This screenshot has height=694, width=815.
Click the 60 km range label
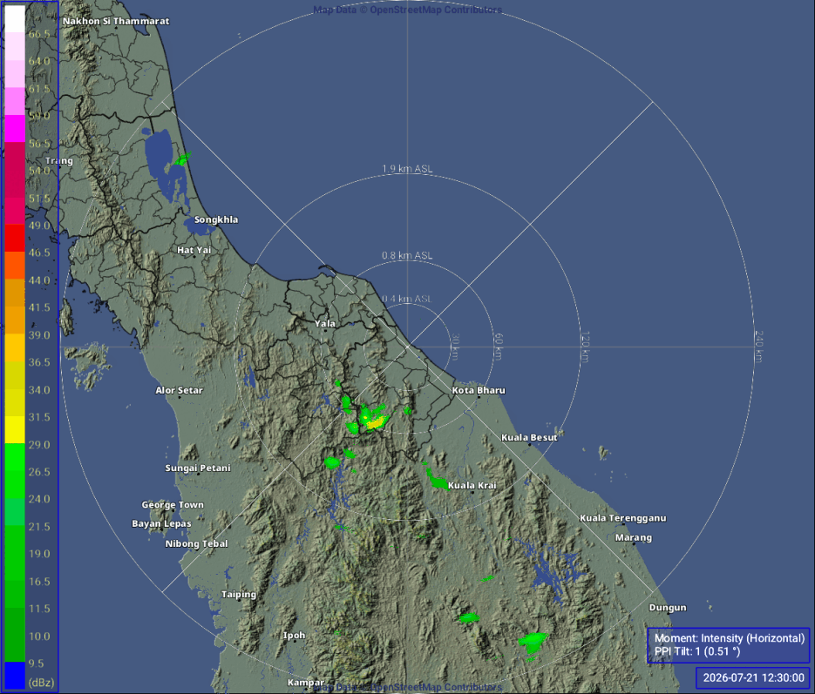(x=498, y=347)
